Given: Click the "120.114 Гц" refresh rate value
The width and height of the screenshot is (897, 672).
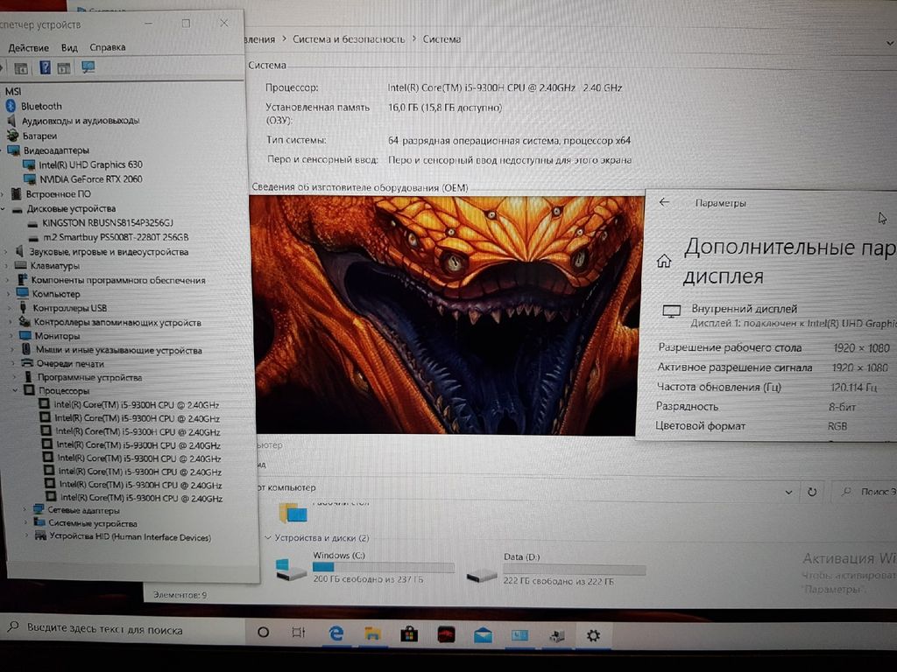Looking at the screenshot, I should point(853,388).
